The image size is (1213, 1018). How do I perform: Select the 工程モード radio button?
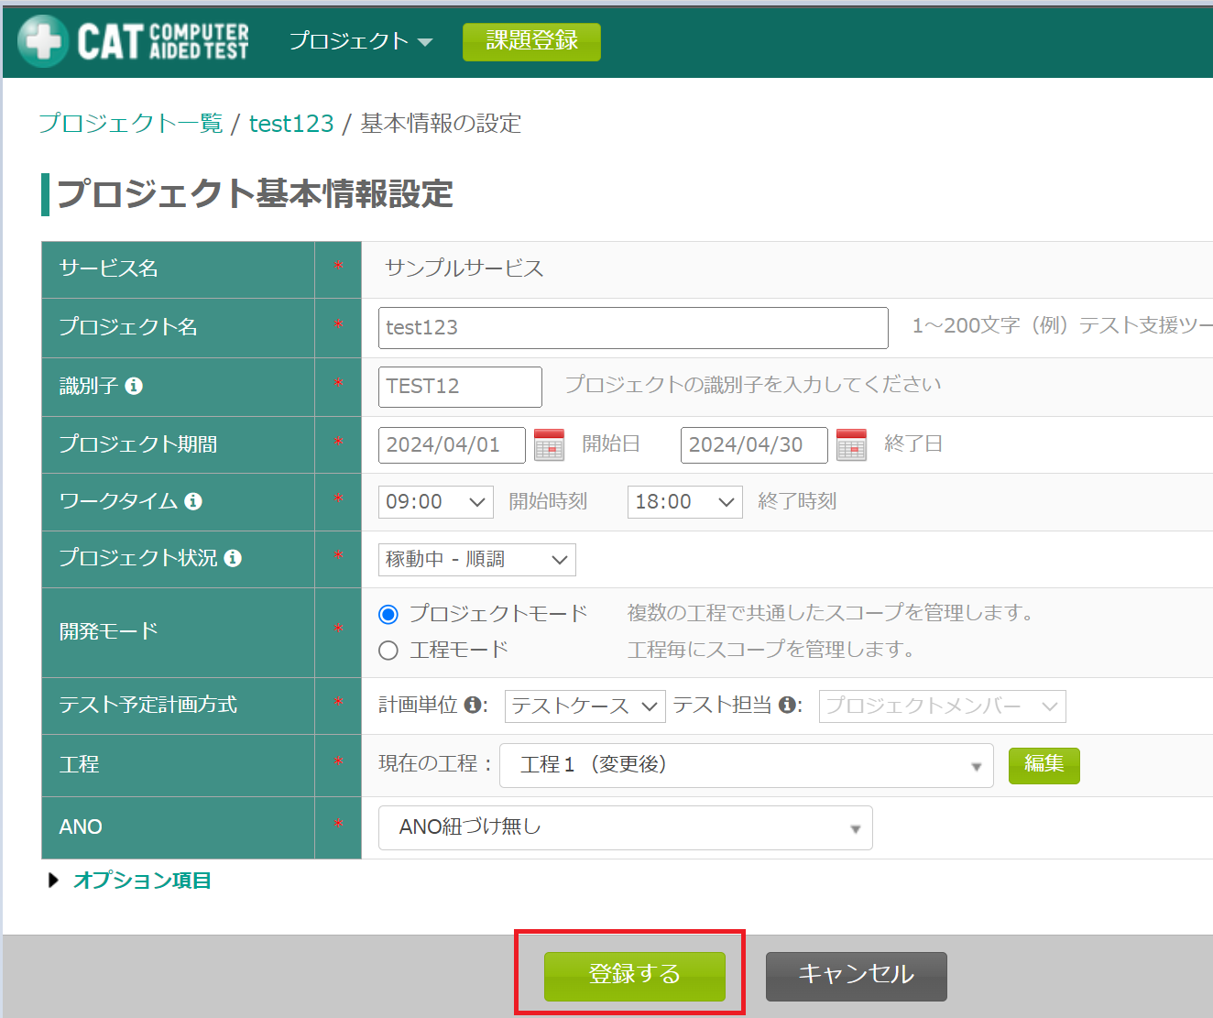(x=388, y=651)
